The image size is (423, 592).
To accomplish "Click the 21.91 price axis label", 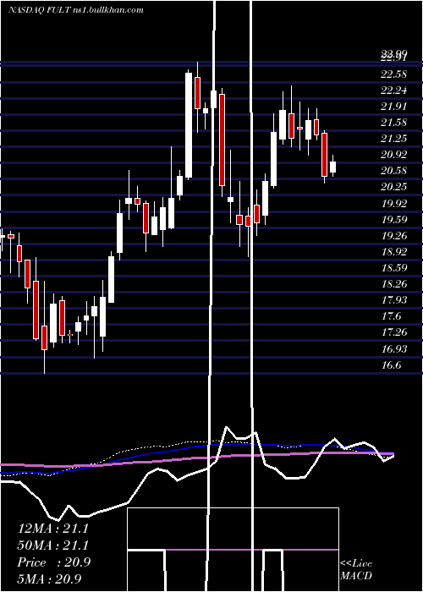I will (394, 107).
